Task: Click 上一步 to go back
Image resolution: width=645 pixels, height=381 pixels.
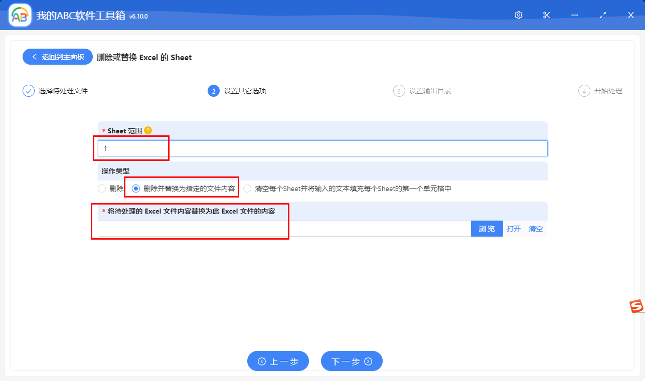Action: (278, 360)
